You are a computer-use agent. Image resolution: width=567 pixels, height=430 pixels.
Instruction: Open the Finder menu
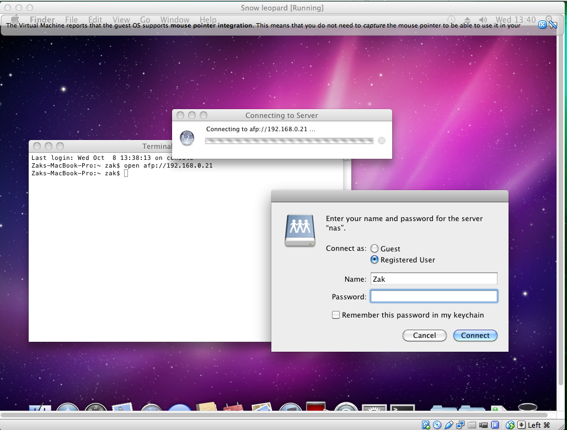tap(42, 19)
